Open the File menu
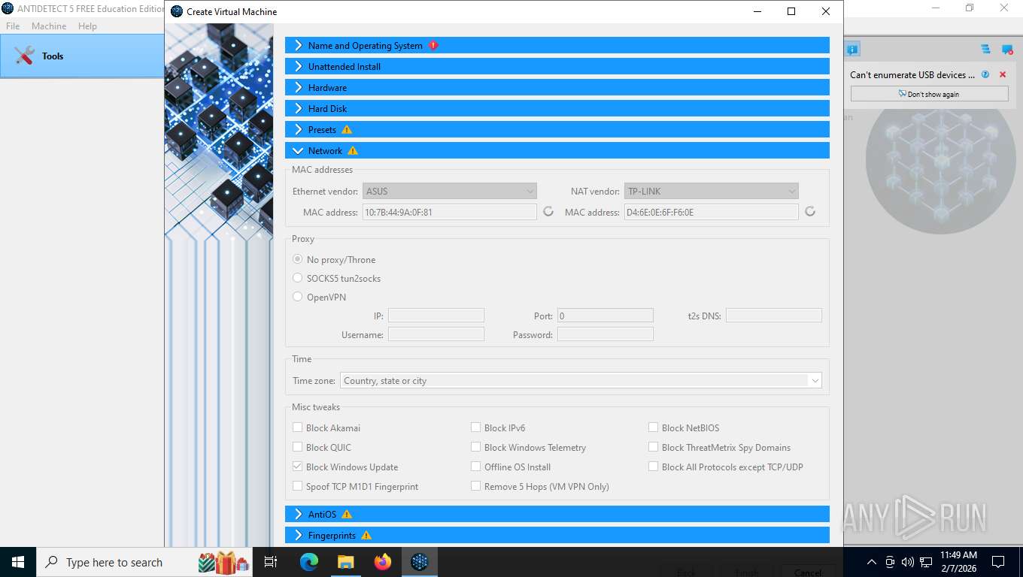 point(13,26)
